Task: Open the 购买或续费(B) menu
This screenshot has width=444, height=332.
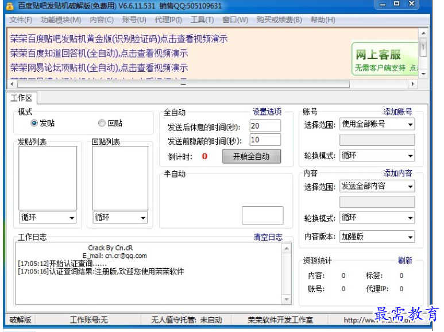Action: pyautogui.click(x=279, y=20)
